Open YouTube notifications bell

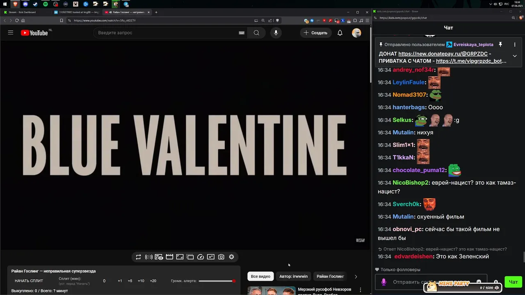point(340,33)
